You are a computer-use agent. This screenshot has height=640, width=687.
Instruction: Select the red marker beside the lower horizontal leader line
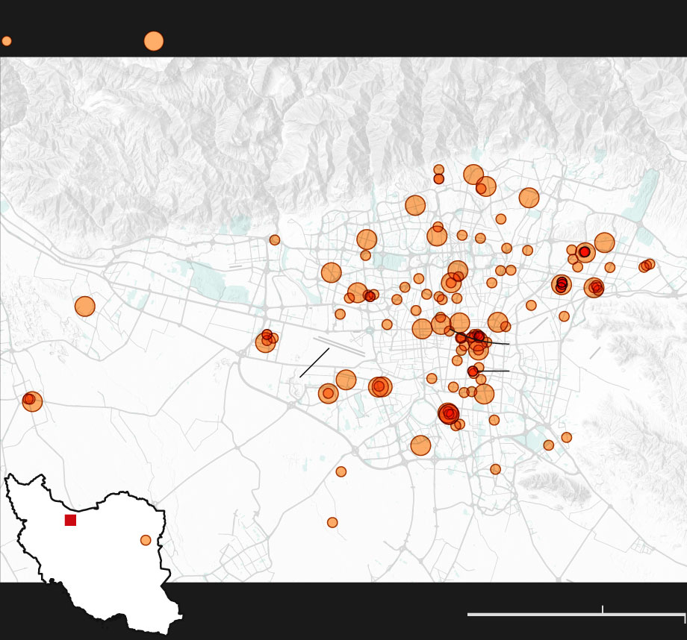click(473, 371)
